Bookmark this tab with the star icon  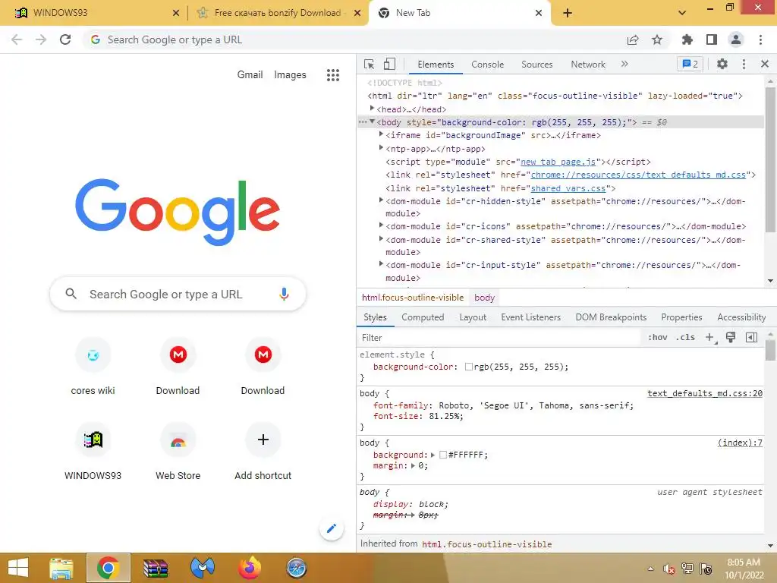click(x=656, y=39)
